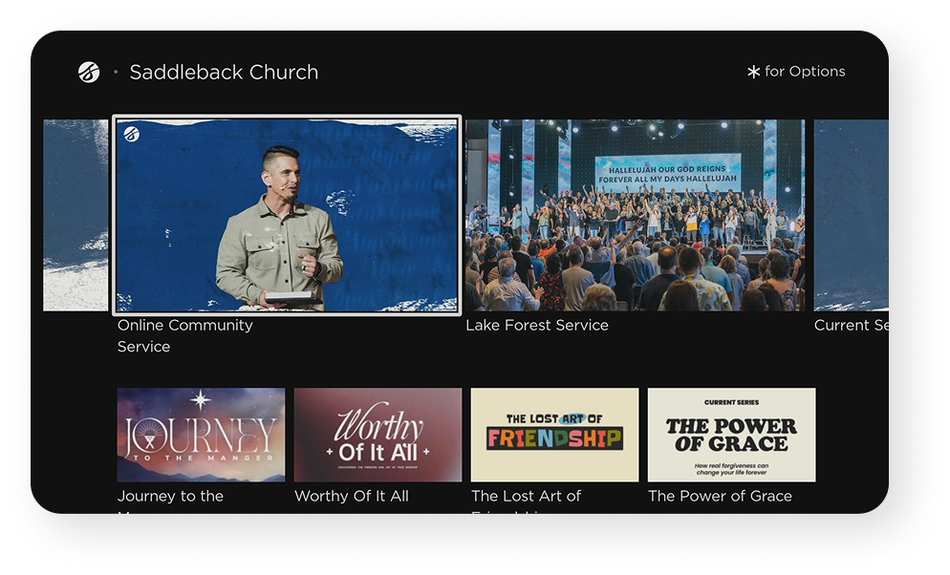Open the Journey to the Manger series artwork
Viewport: 950px width, 575px height.
coord(201,435)
